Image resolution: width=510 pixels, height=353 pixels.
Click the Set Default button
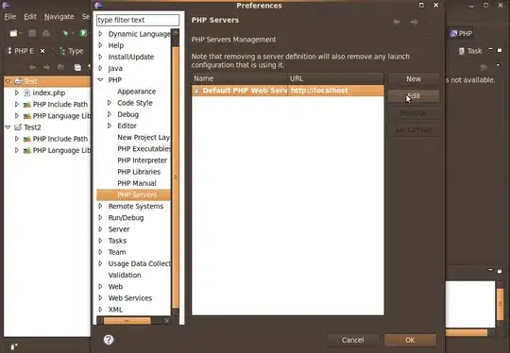pyautogui.click(x=414, y=129)
